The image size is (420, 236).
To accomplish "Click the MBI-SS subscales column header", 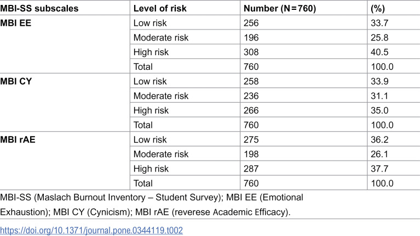I will coord(39,8).
